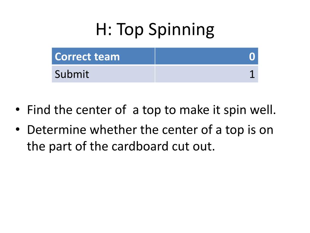Click the phrase spin well
This screenshot has height=233, width=310.
250,110
